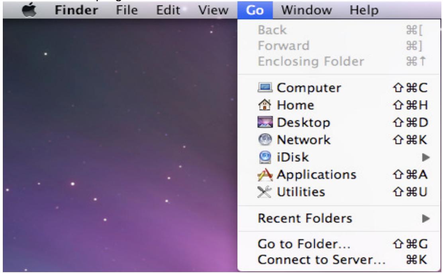Click the Home house icon
Screen dimensions: 443x273
(265, 105)
